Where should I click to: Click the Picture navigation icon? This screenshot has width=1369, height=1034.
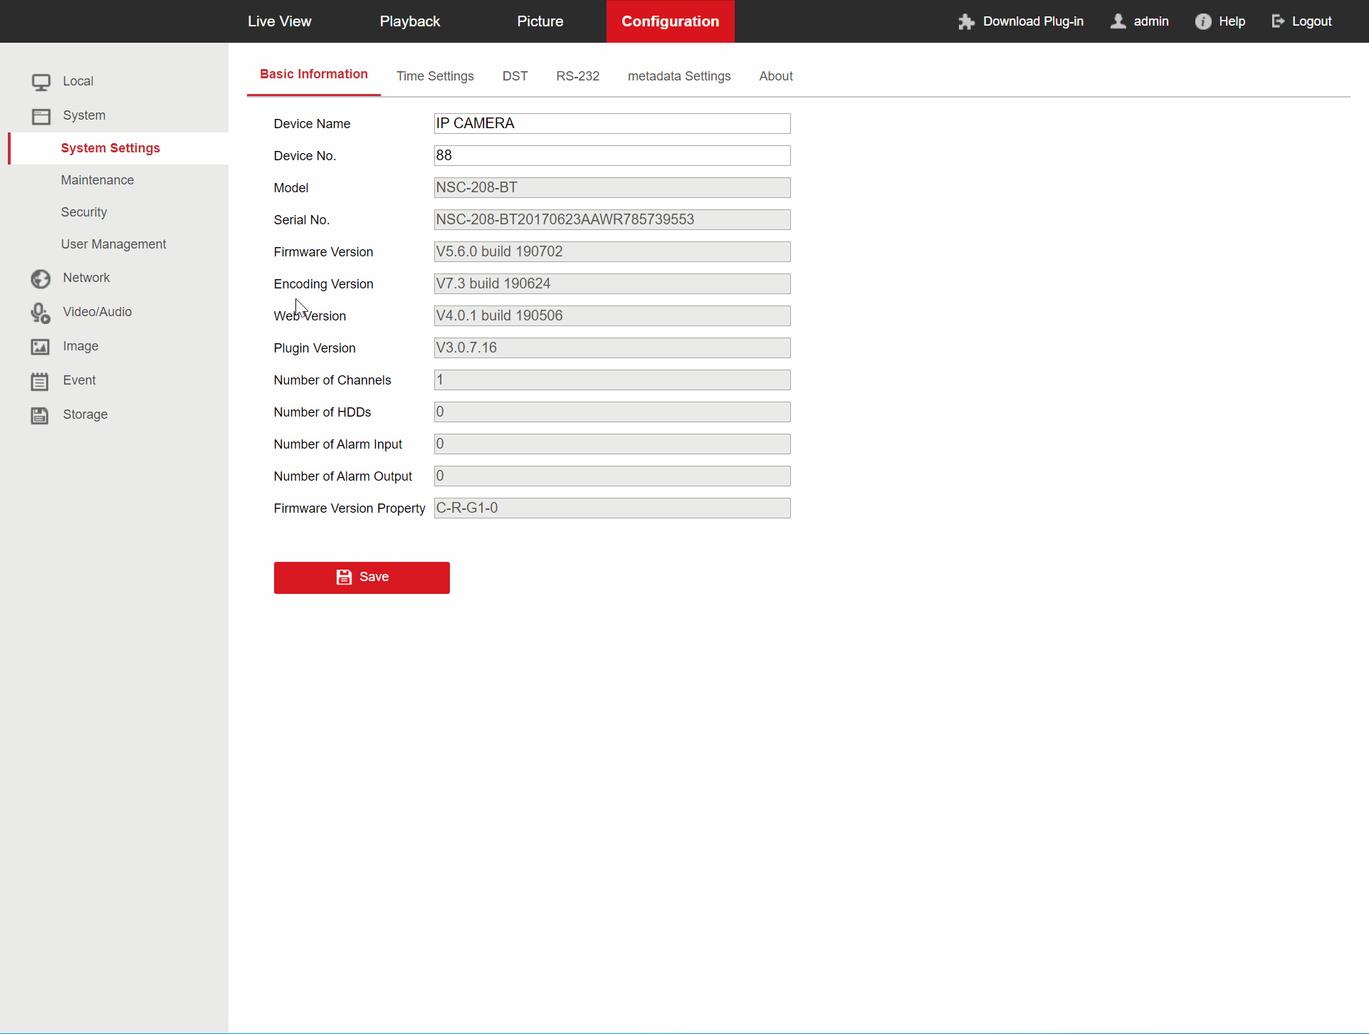pyautogui.click(x=540, y=21)
